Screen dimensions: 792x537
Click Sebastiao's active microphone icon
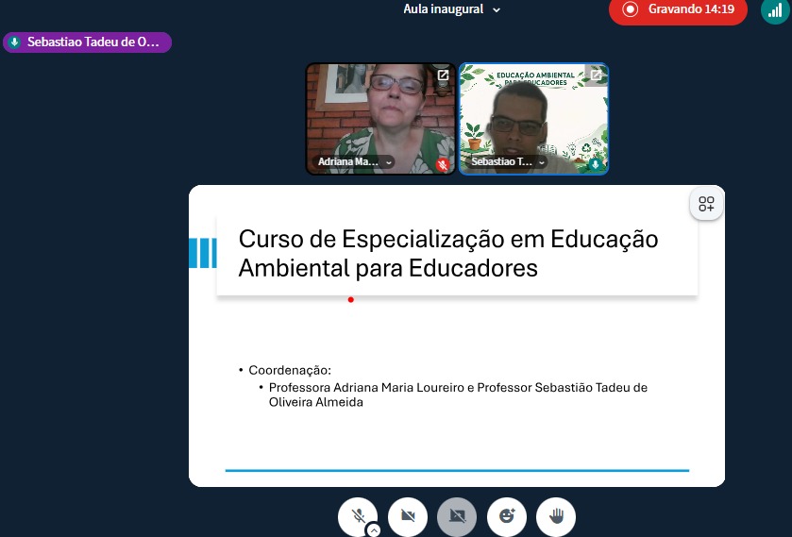[596, 164]
